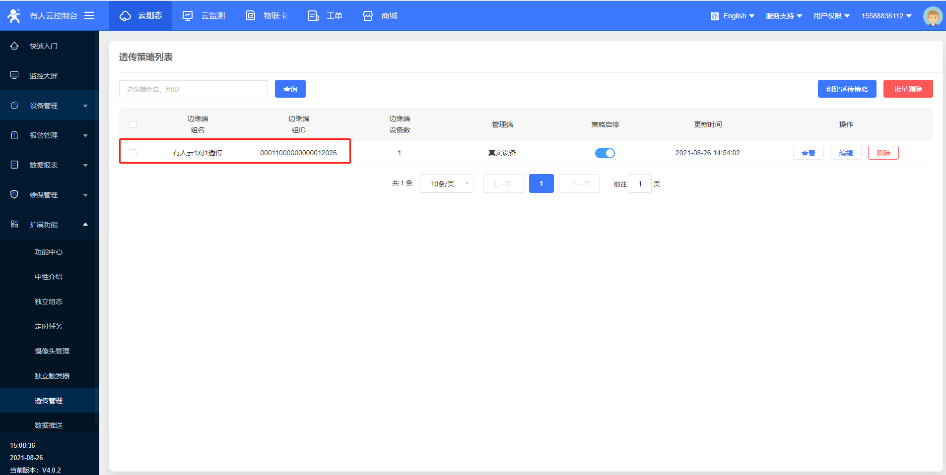
Task: Click the 边缘端组名 search input field
Action: pos(194,89)
